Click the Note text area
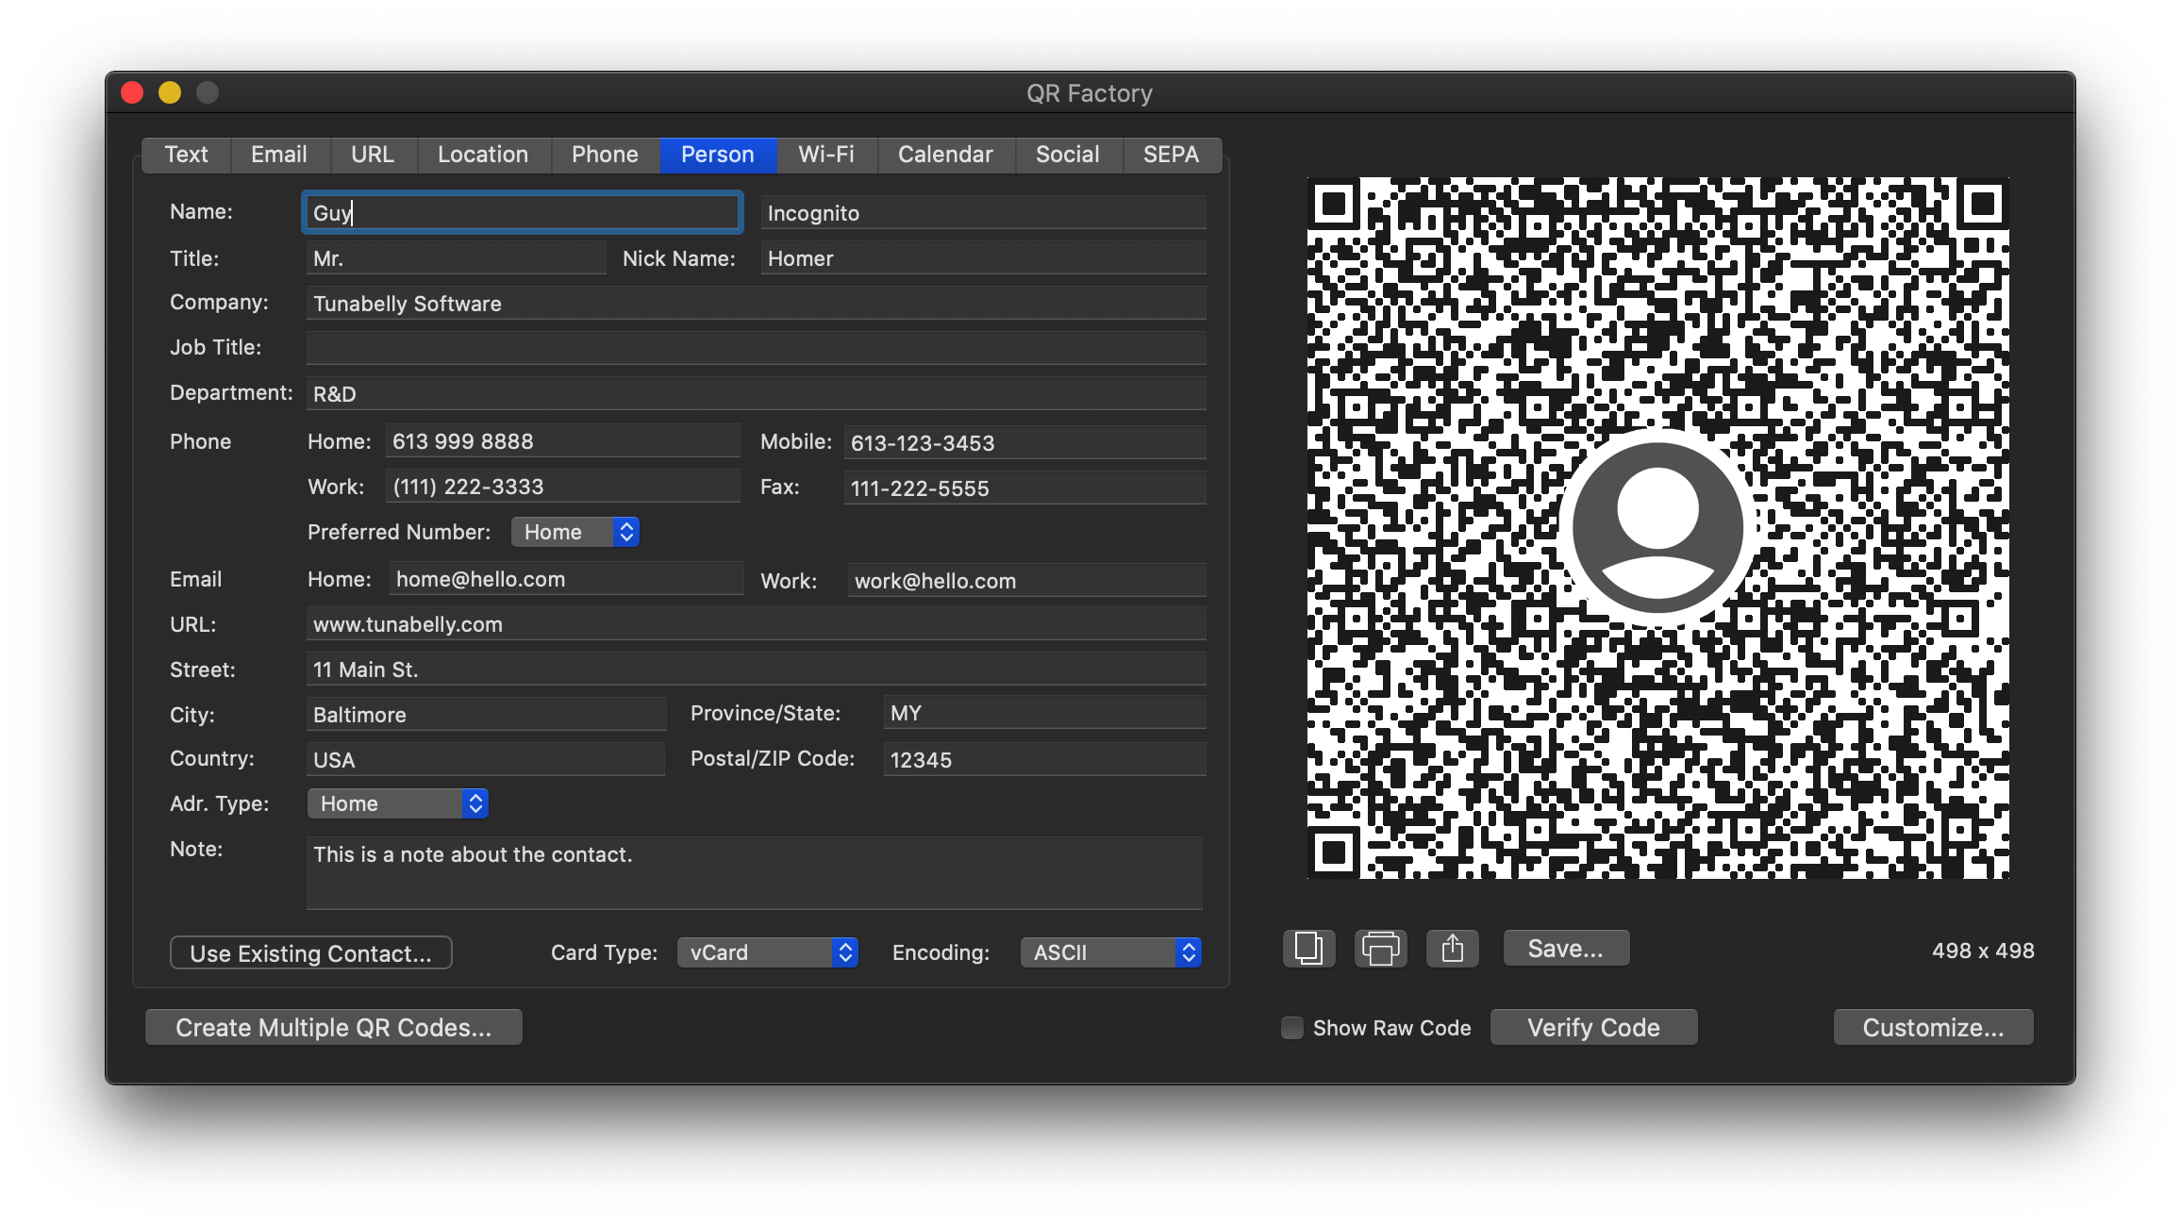This screenshot has width=2181, height=1224. click(754, 872)
